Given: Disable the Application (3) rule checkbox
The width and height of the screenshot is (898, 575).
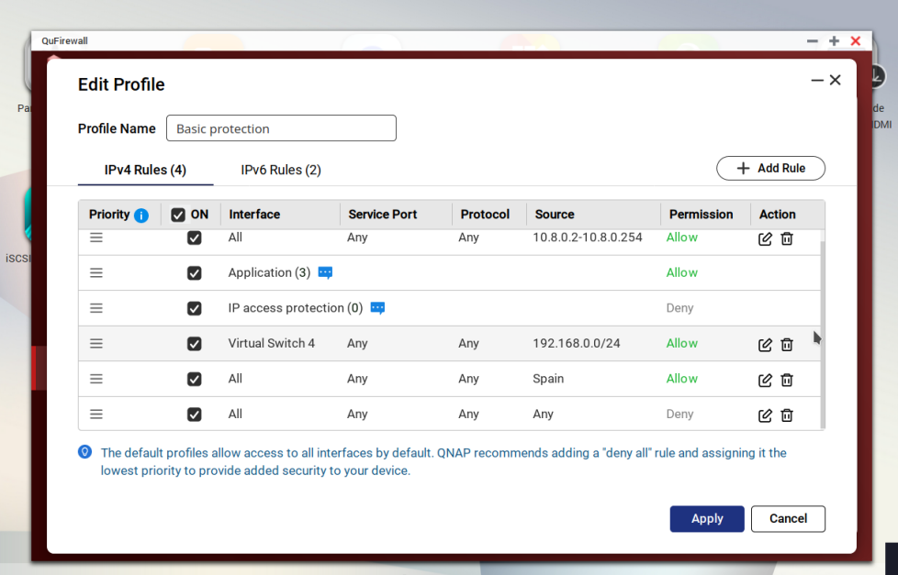Looking at the screenshot, I should (194, 273).
